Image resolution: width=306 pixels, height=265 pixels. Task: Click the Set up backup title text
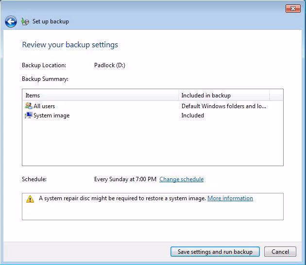[51, 21]
